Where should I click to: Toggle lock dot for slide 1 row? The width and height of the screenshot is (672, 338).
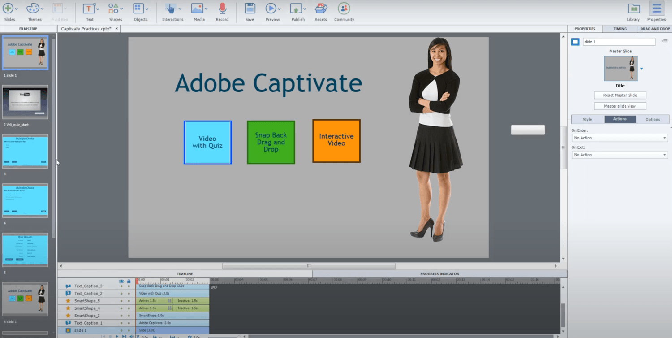point(129,330)
